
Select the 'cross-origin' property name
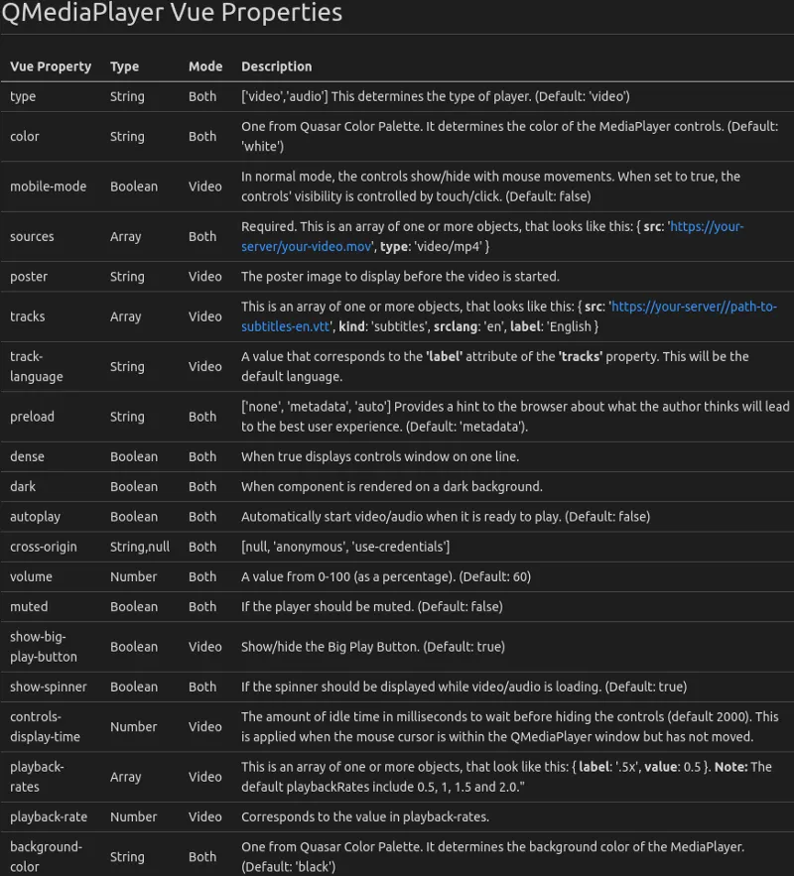[x=44, y=547]
